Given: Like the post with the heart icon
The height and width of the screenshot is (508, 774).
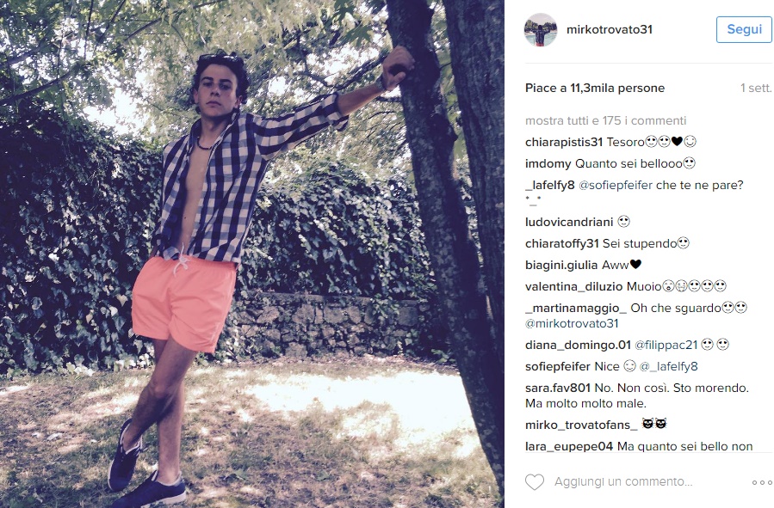Looking at the screenshot, I should [x=534, y=481].
